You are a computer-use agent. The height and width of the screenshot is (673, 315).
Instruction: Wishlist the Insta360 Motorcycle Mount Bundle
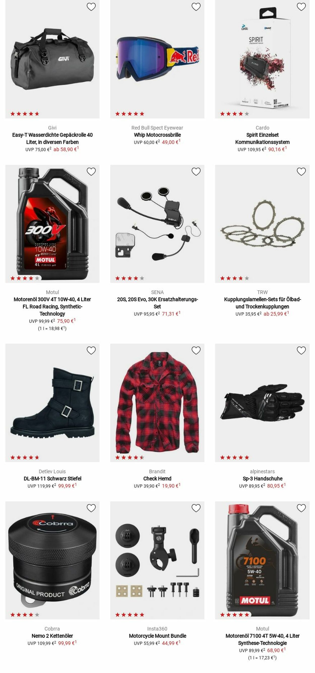tap(196, 508)
